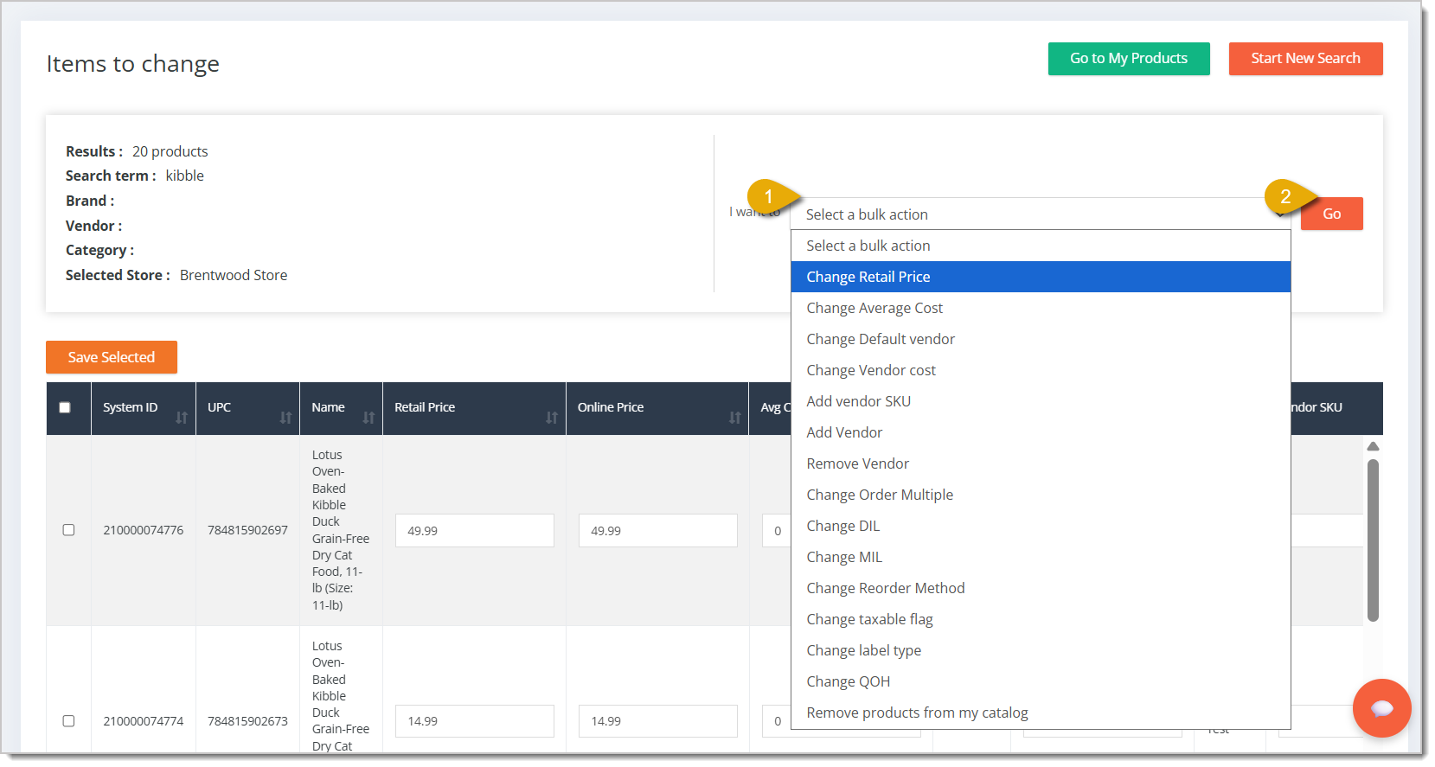Open the bulk action dropdown field
This screenshot has width=1435, height=767.
(1041, 214)
